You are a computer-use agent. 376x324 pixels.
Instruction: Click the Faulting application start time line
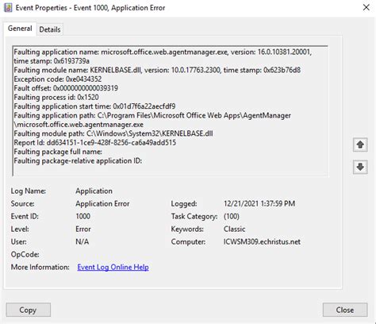(94, 106)
